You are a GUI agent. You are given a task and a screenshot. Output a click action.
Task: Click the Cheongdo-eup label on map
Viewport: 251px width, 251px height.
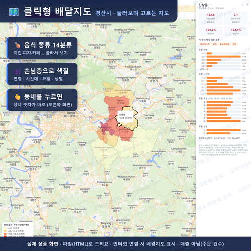click(105, 183)
